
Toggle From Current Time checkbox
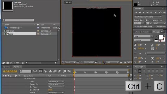tap(135, 26)
